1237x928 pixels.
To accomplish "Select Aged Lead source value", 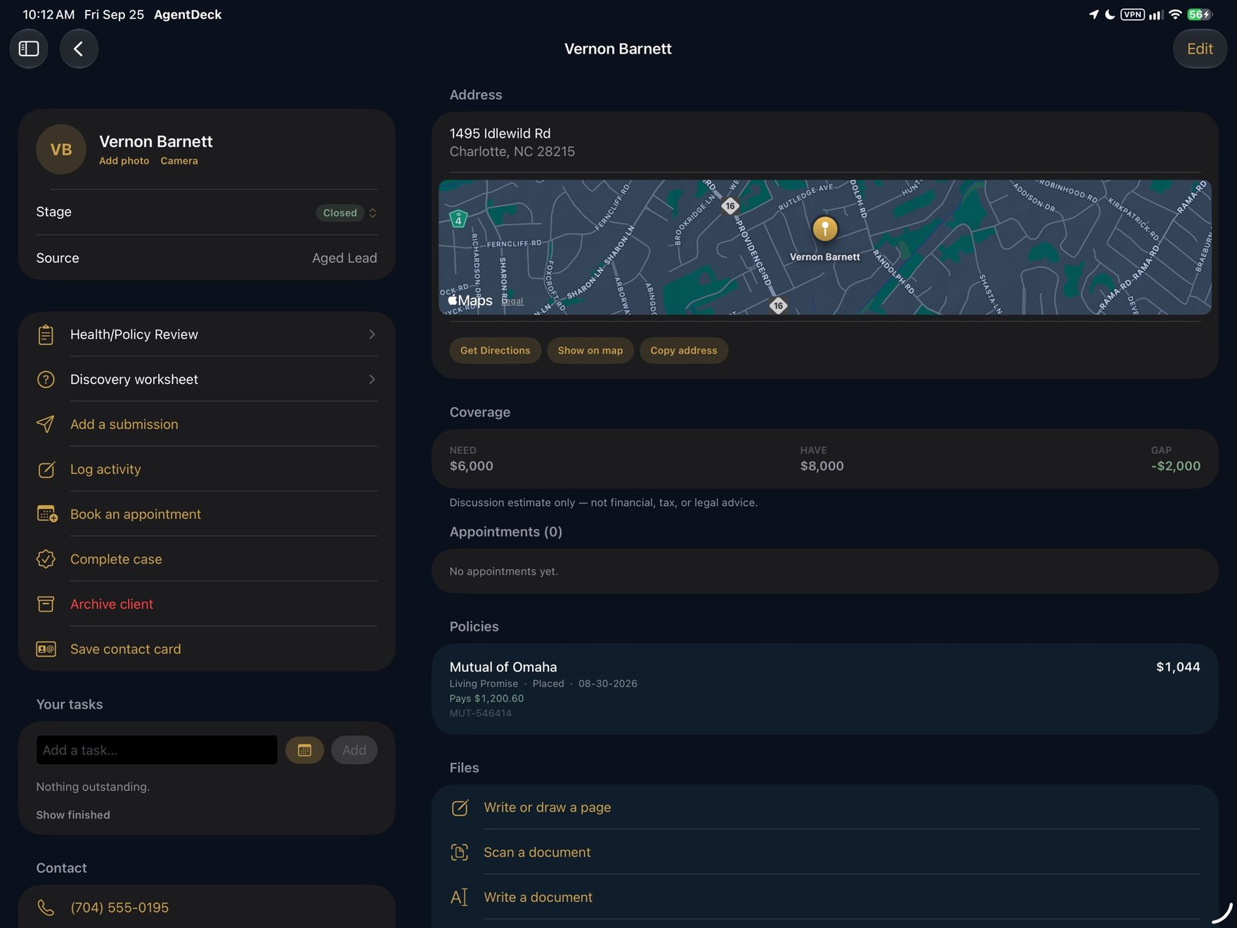I will pos(344,259).
